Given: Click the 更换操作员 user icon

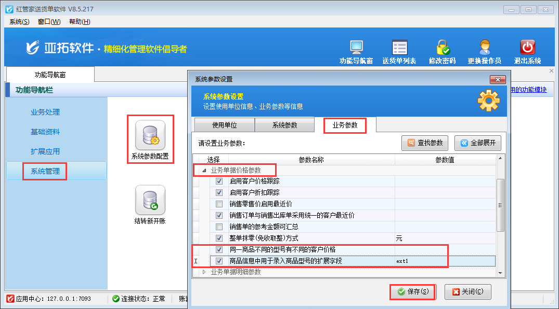Looking at the screenshot, I should [x=485, y=49].
